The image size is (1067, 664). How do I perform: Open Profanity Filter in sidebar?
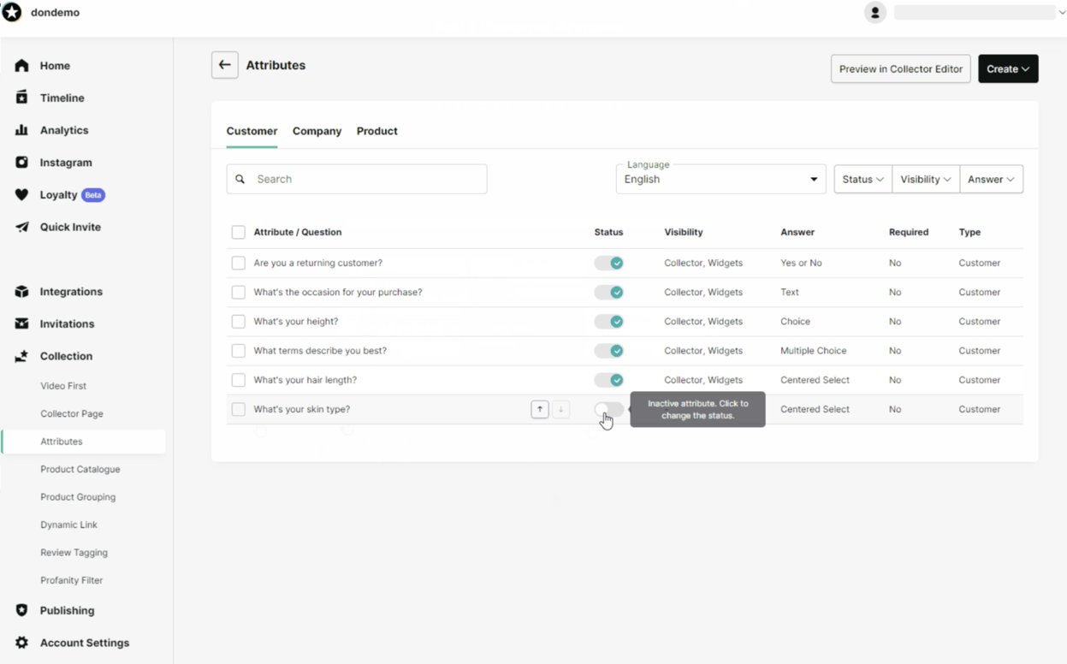[72, 580]
